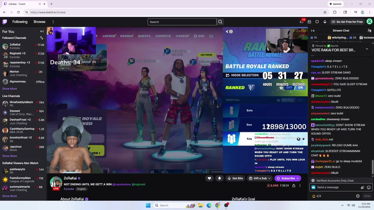Show more followed channels
The width and height of the screenshot is (374, 210).
click(x=10, y=89)
